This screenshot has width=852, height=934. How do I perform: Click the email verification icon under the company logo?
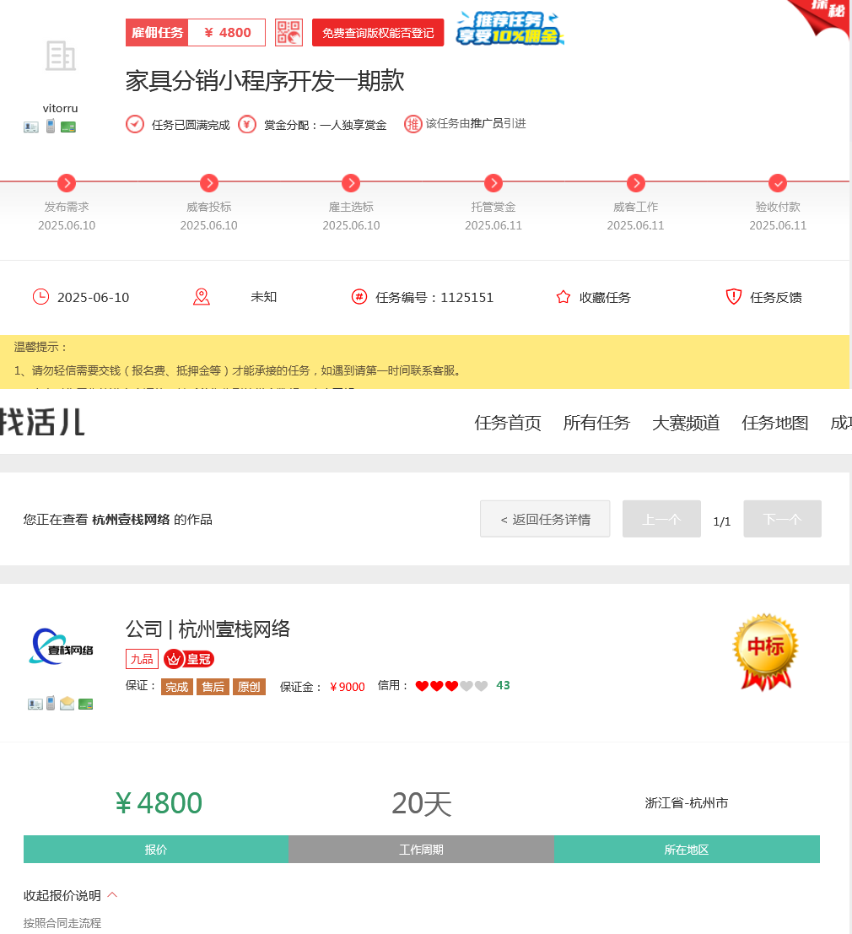click(x=66, y=703)
